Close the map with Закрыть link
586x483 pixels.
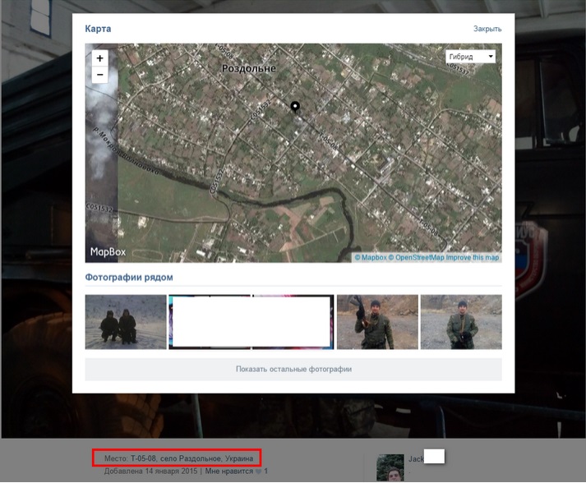tap(487, 29)
